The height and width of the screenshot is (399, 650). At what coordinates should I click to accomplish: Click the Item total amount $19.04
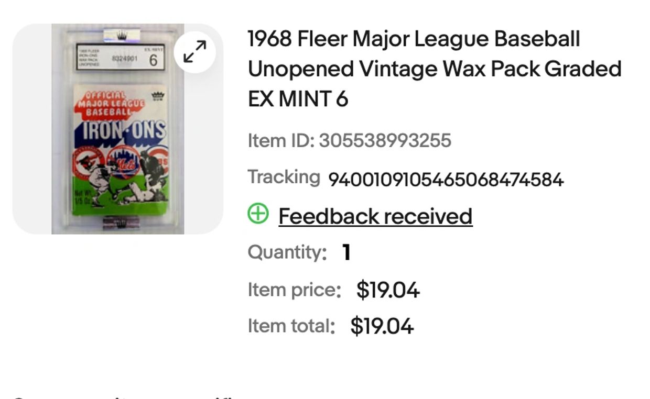click(x=382, y=326)
